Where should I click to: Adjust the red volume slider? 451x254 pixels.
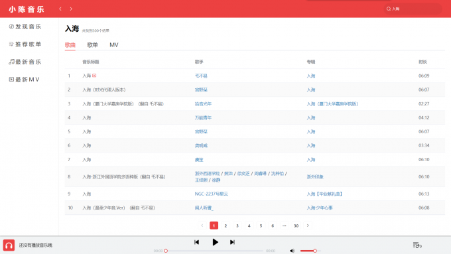[310, 251]
